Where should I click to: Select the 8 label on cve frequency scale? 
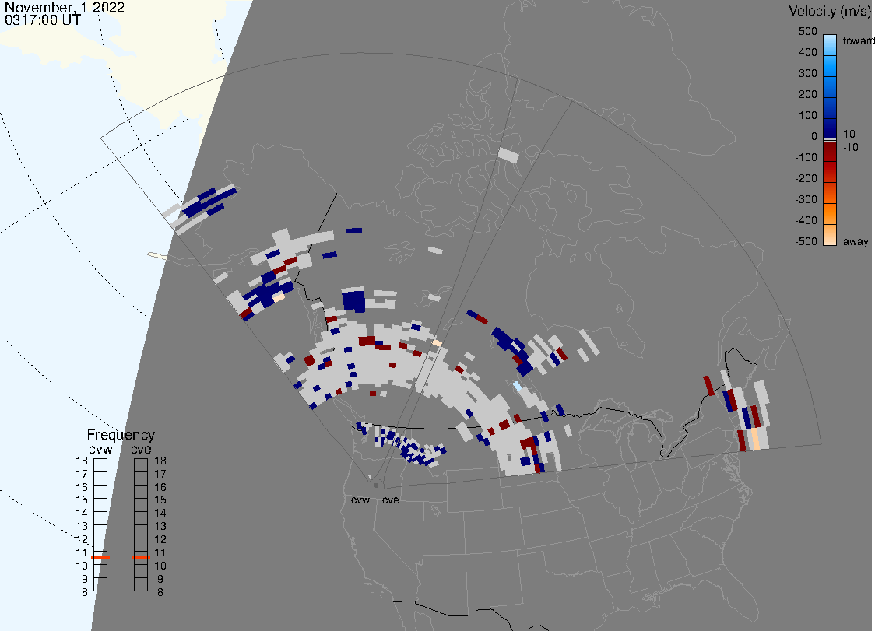coord(160,592)
